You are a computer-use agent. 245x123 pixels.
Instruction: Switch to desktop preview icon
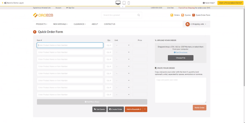click(x=118, y=3)
